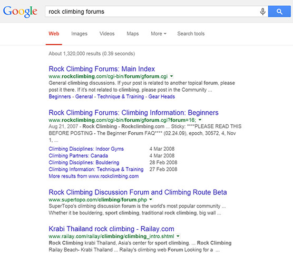This screenshot has width=293, height=255.
Task: Expand the arrow beside the gforum.cgi URL
Action: (x=171, y=76)
